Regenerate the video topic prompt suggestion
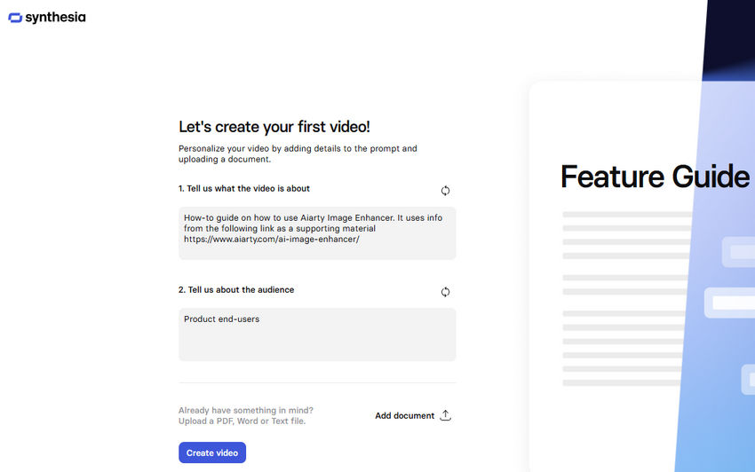Viewport: 755px width, 472px height. pos(445,191)
